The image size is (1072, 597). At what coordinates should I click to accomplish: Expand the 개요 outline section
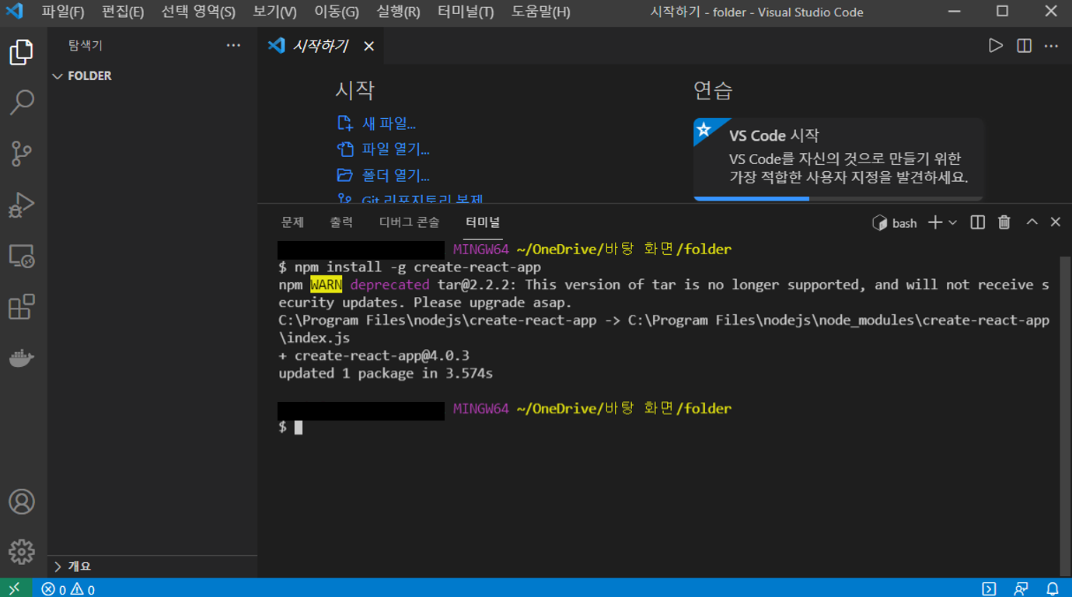click(152, 566)
